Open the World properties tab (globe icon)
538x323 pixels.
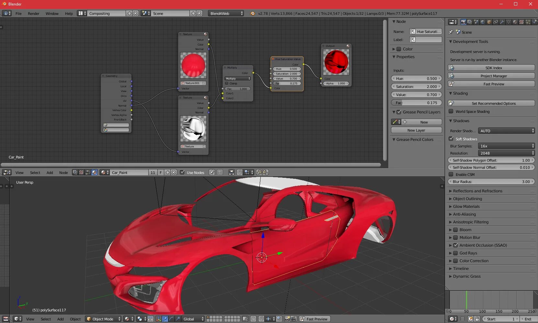pyautogui.click(x=483, y=22)
